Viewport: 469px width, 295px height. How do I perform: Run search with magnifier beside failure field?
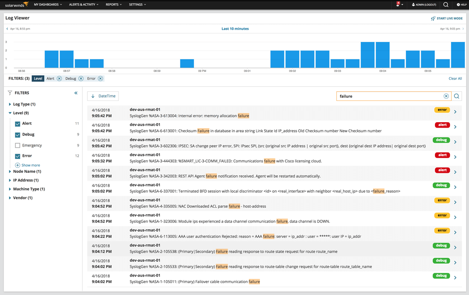457,96
